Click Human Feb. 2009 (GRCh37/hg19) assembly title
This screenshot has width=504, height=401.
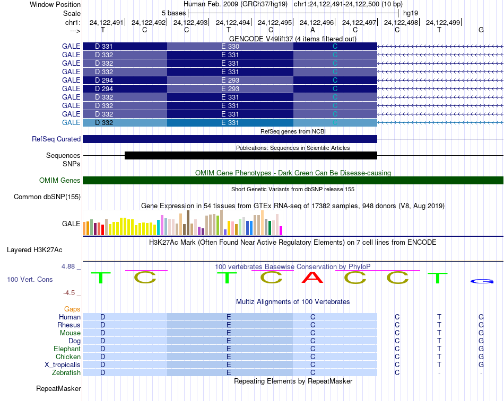click(235, 4)
